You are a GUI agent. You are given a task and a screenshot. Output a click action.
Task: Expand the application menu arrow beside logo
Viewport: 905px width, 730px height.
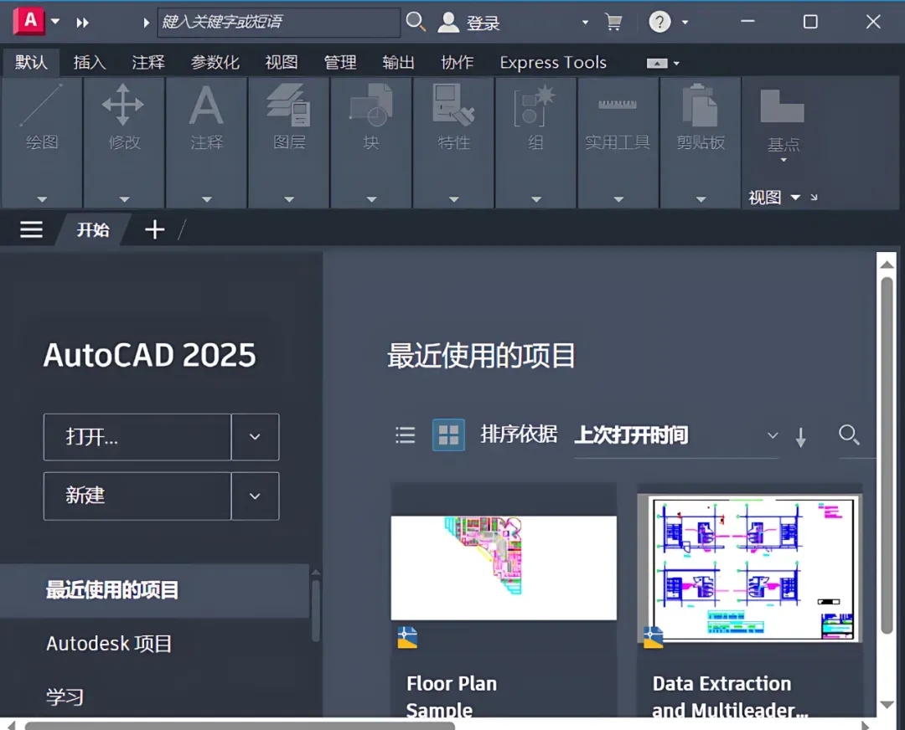click(x=55, y=22)
